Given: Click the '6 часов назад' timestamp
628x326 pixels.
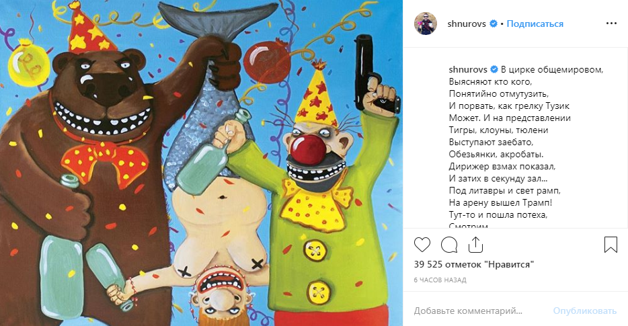Looking at the screenshot, I should pyautogui.click(x=440, y=280).
